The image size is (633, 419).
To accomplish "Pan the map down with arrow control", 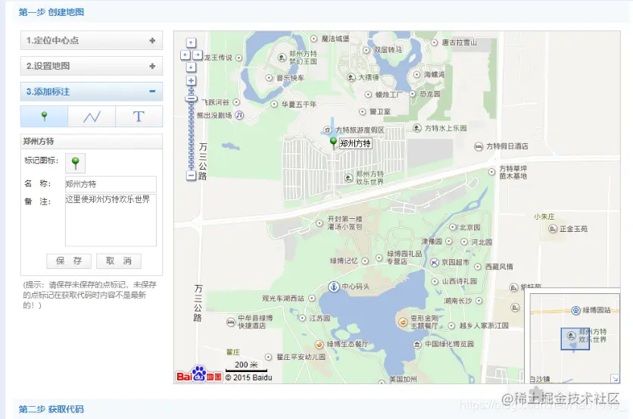I will [191, 67].
